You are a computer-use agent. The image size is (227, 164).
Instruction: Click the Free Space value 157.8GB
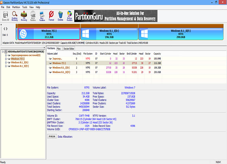click(131, 97)
